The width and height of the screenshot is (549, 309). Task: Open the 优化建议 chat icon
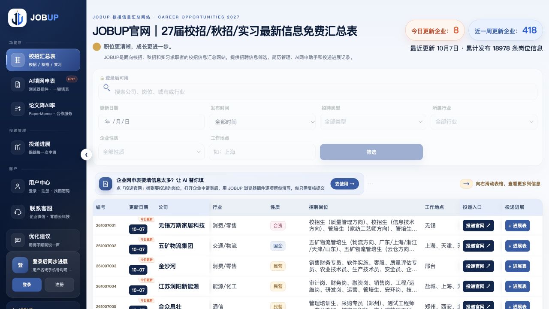coord(18,240)
